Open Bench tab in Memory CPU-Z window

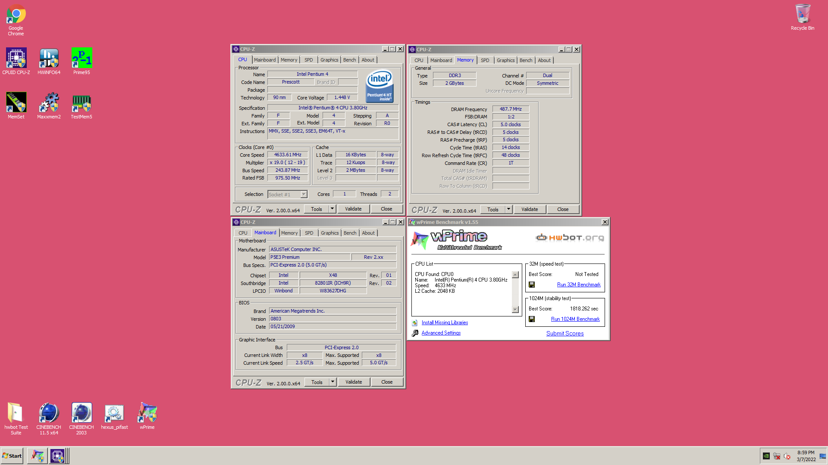tap(526, 60)
